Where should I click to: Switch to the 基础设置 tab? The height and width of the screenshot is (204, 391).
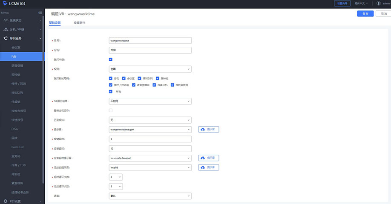pyautogui.click(x=55, y=23)
